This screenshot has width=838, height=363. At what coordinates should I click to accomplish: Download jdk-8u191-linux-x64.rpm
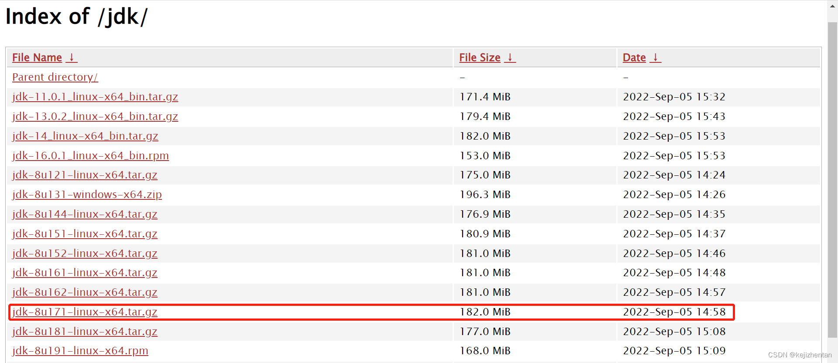click(x=80, y=351)
